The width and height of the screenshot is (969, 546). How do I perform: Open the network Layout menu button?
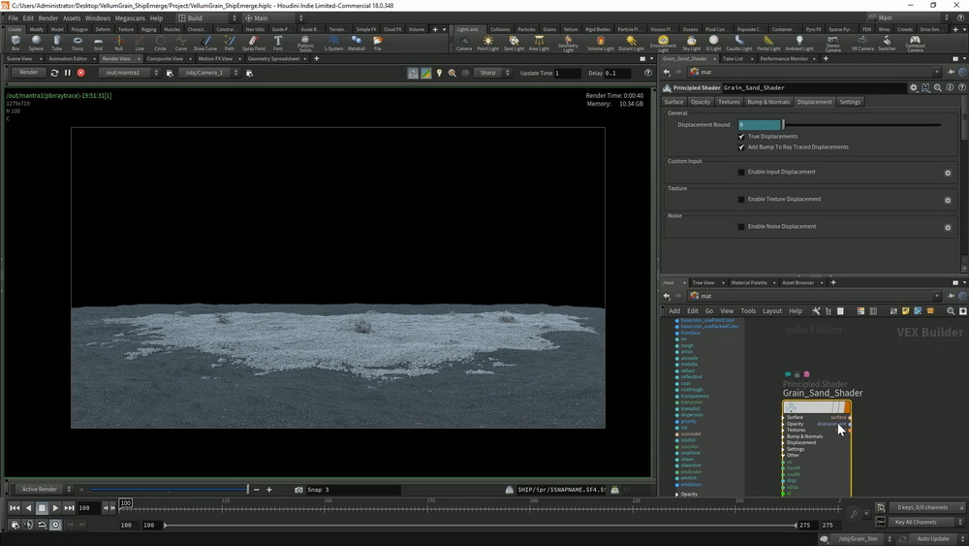[x=772, y=311]
